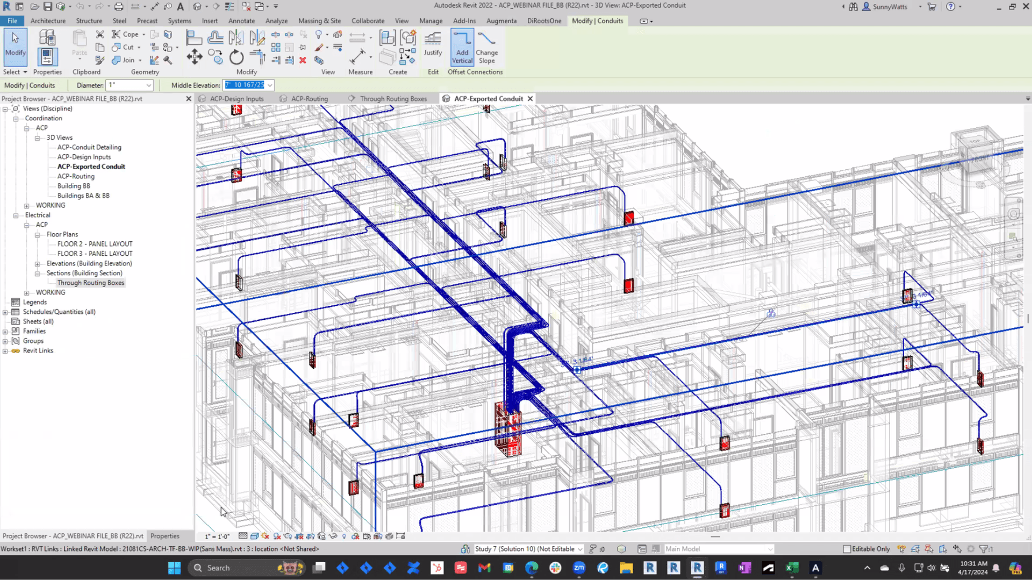Viewport: 1032px width, 580px height.
Task: Click the Middle Elevation input field
Action: 245,85
